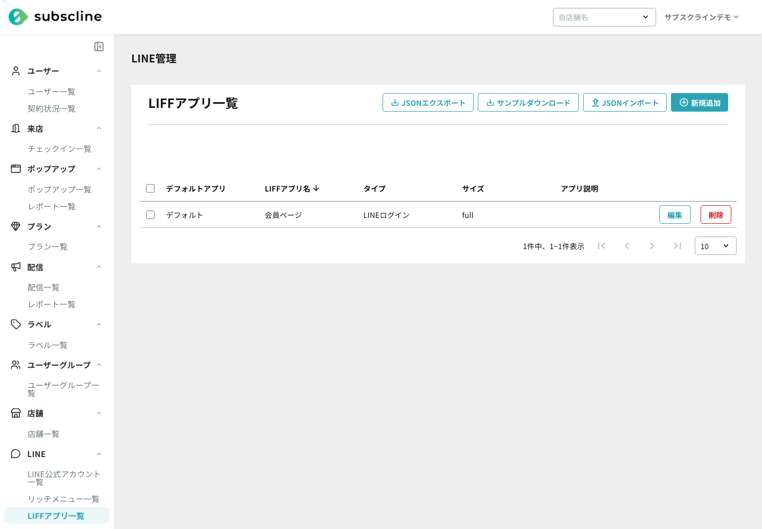This screenshot has height=529, width=762.
Task: Open ポップアップ一覧 in sidebar
Action: point(59,189)
